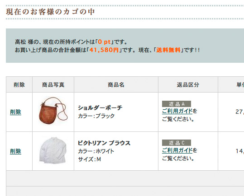The width and height of the screenshot is (244, 196).
Task: Click the サイズ:M option text
Action: [x=89, y=159]
